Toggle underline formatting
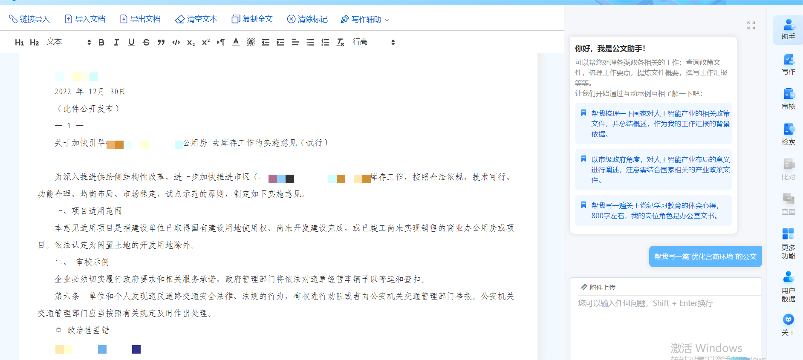This screenshot has height=360, width=803. (x=131, y=42)
